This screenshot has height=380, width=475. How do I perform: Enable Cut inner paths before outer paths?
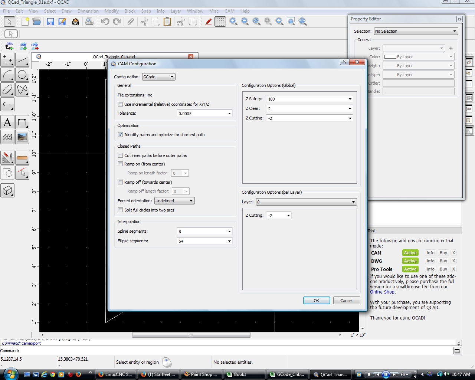(120, 155)
